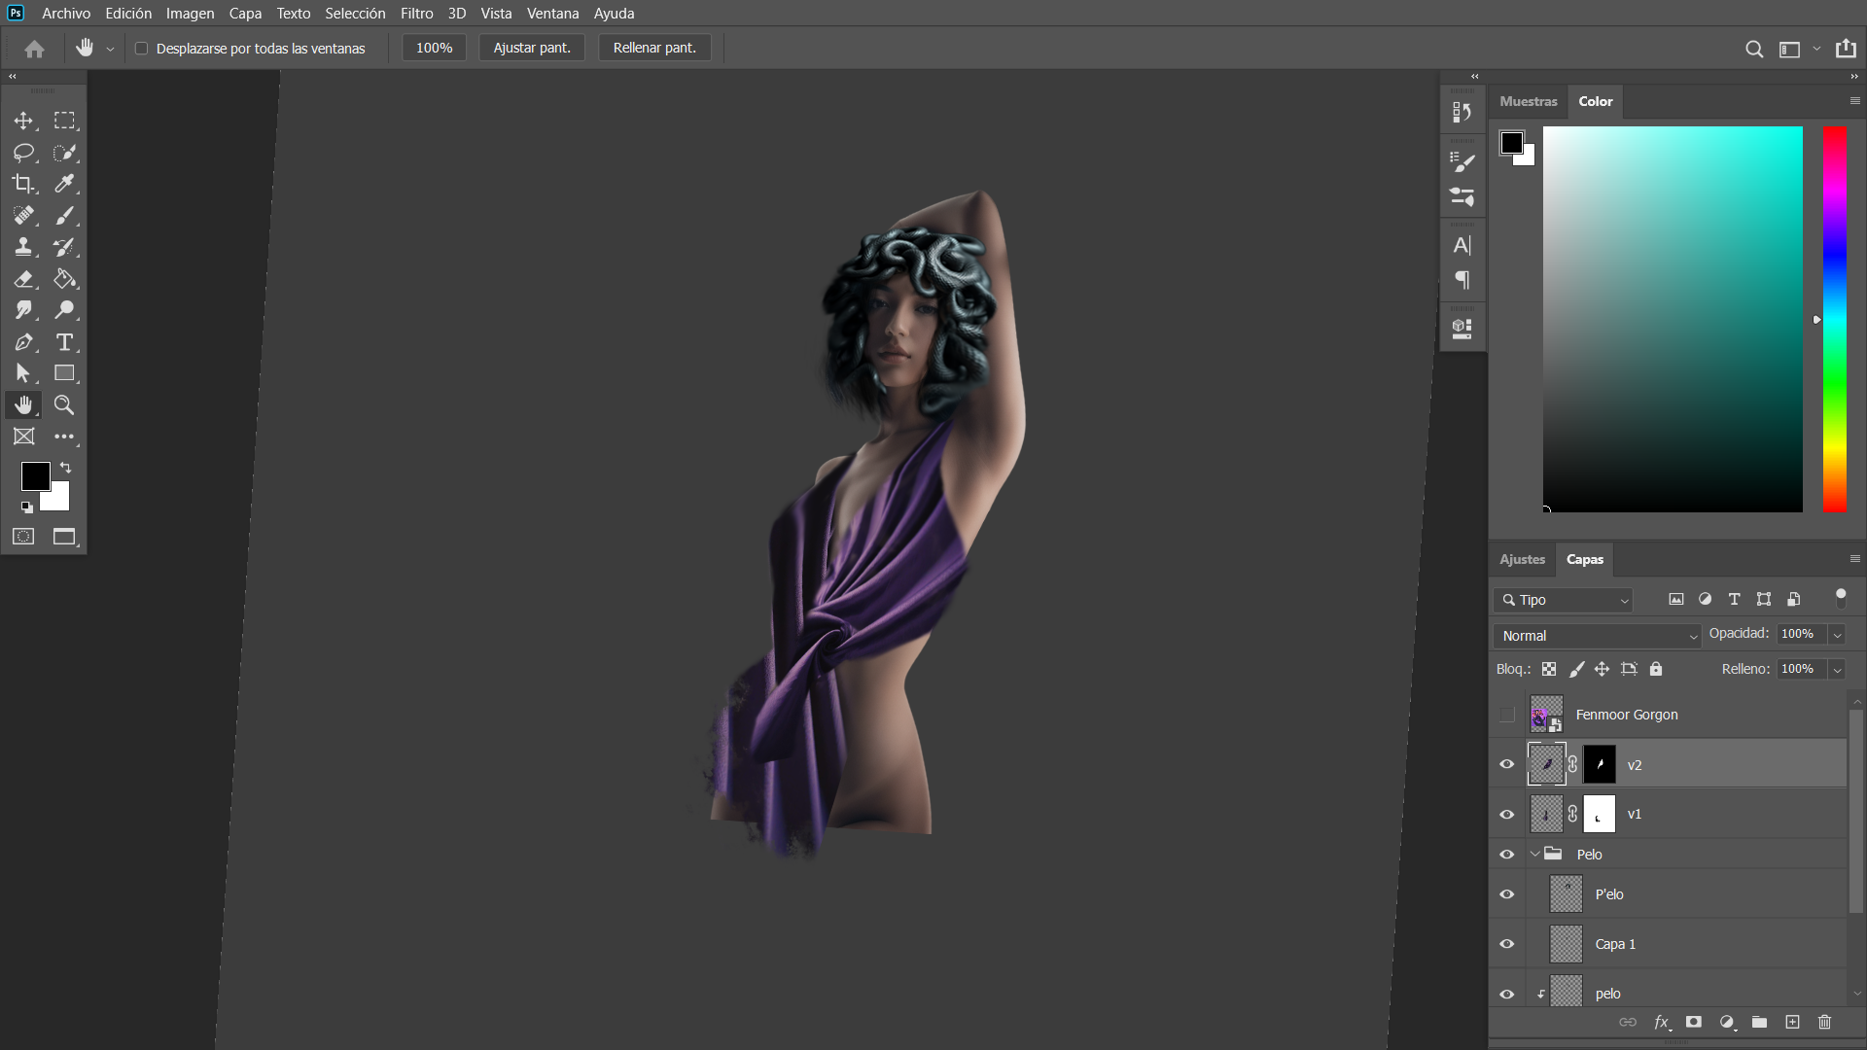The height and width of the screenshot is (1050, 1867).
Task: Open the History panel icon
Action: (x=1462, y=113)
